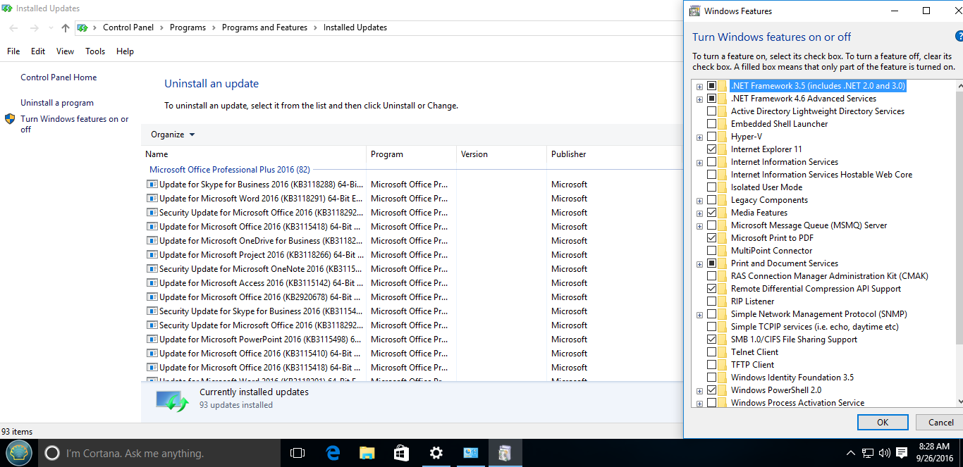
Task: Click the address bar location icon
Action: coord(82,28)
